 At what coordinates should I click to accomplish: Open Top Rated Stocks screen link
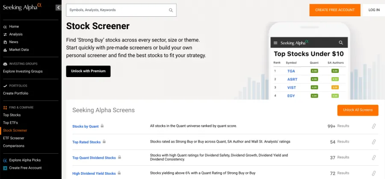pyautogui.click(x=86, y=142)
